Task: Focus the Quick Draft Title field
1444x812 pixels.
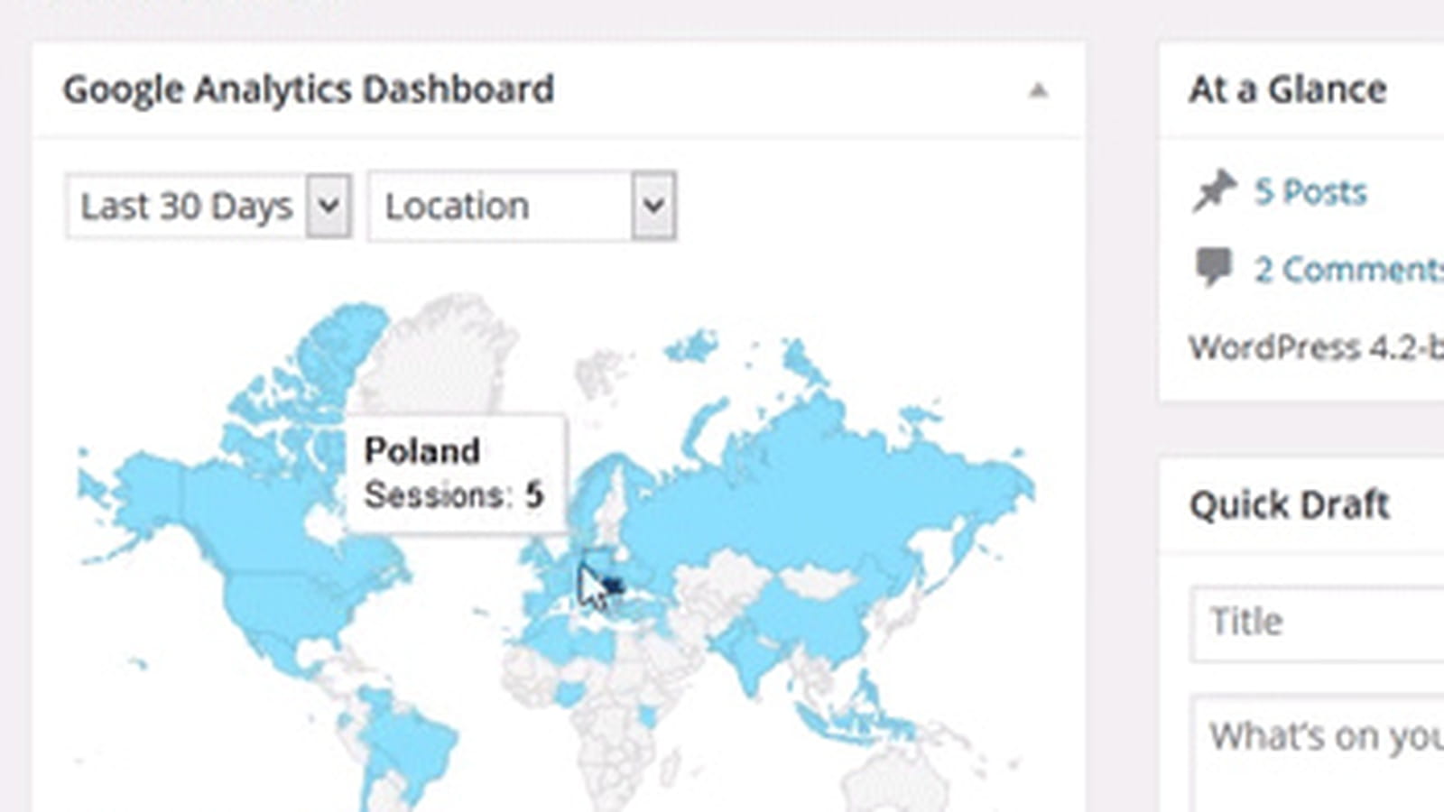Action: pyautogui.click(x=1318, y=623)
